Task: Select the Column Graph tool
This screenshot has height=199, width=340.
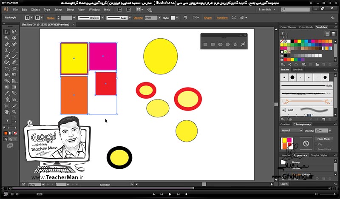Action: tap(14, 99)
